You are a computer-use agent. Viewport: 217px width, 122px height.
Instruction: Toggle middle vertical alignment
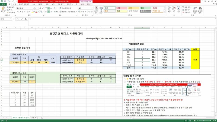(49, 8)
